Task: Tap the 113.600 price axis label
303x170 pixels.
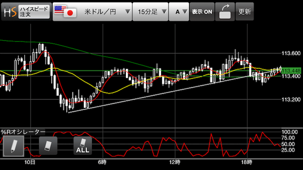Action: (x=291, y=53)
